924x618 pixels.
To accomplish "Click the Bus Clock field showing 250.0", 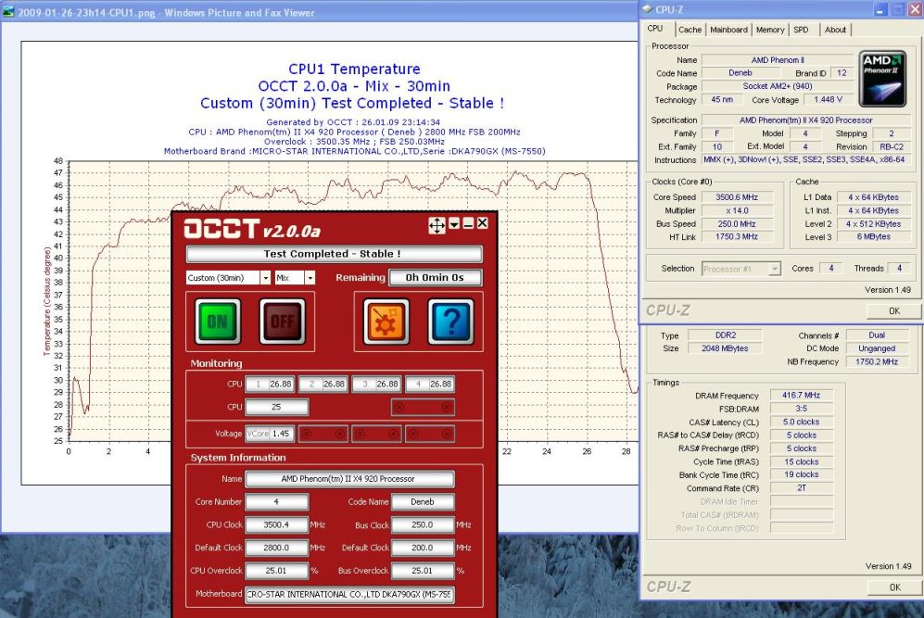I will click(x=423, y=525).
